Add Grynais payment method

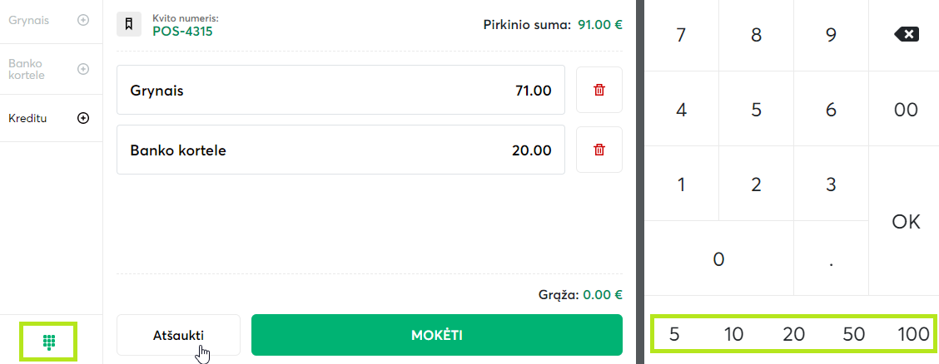click(83, 20)
